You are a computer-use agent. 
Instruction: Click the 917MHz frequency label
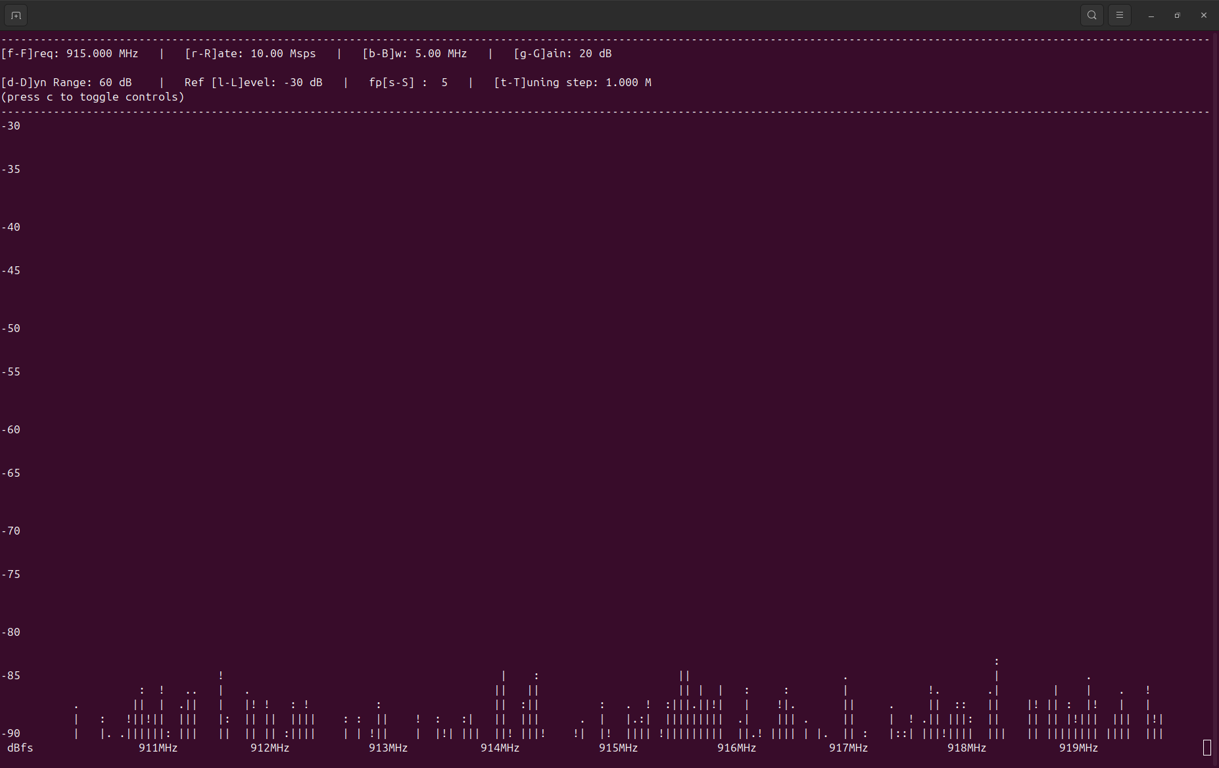coord(849,748)
